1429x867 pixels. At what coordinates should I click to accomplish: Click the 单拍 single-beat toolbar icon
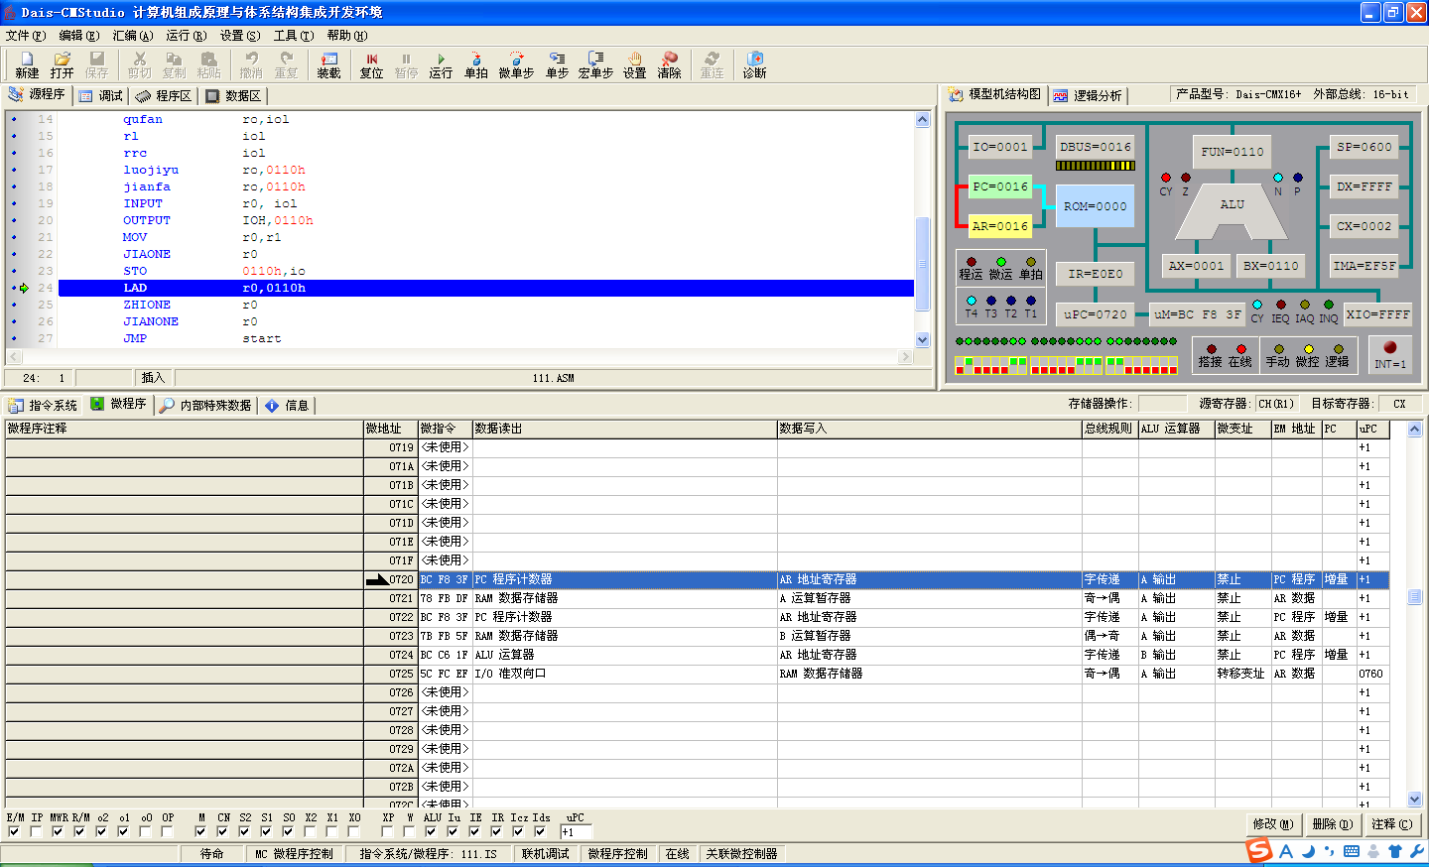476,65
